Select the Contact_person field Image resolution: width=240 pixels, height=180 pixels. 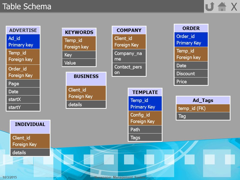pyautogui.click(x=129, y=69)
